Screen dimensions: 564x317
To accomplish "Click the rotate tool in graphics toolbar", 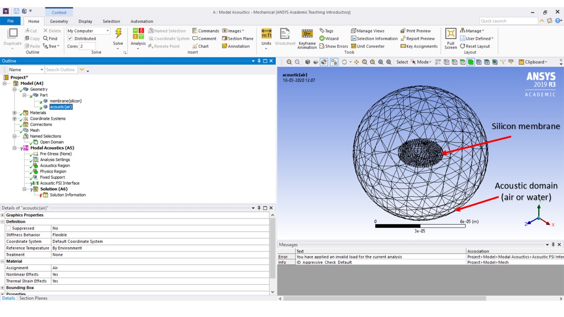I will click(344, 62).
